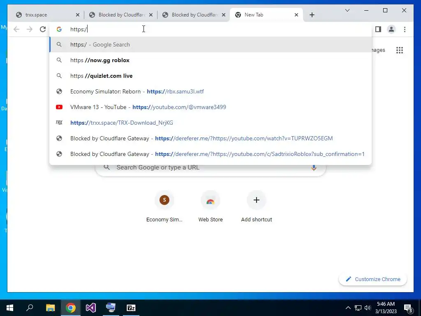The image size is (421, 316).
Task: Open dereferer.me watch?v=TUPRWZO5EGM suggestion
Action: tap(210, 138)
